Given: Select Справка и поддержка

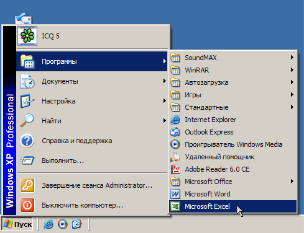Looking at the screenshot, I should click(x=92, y=141).
